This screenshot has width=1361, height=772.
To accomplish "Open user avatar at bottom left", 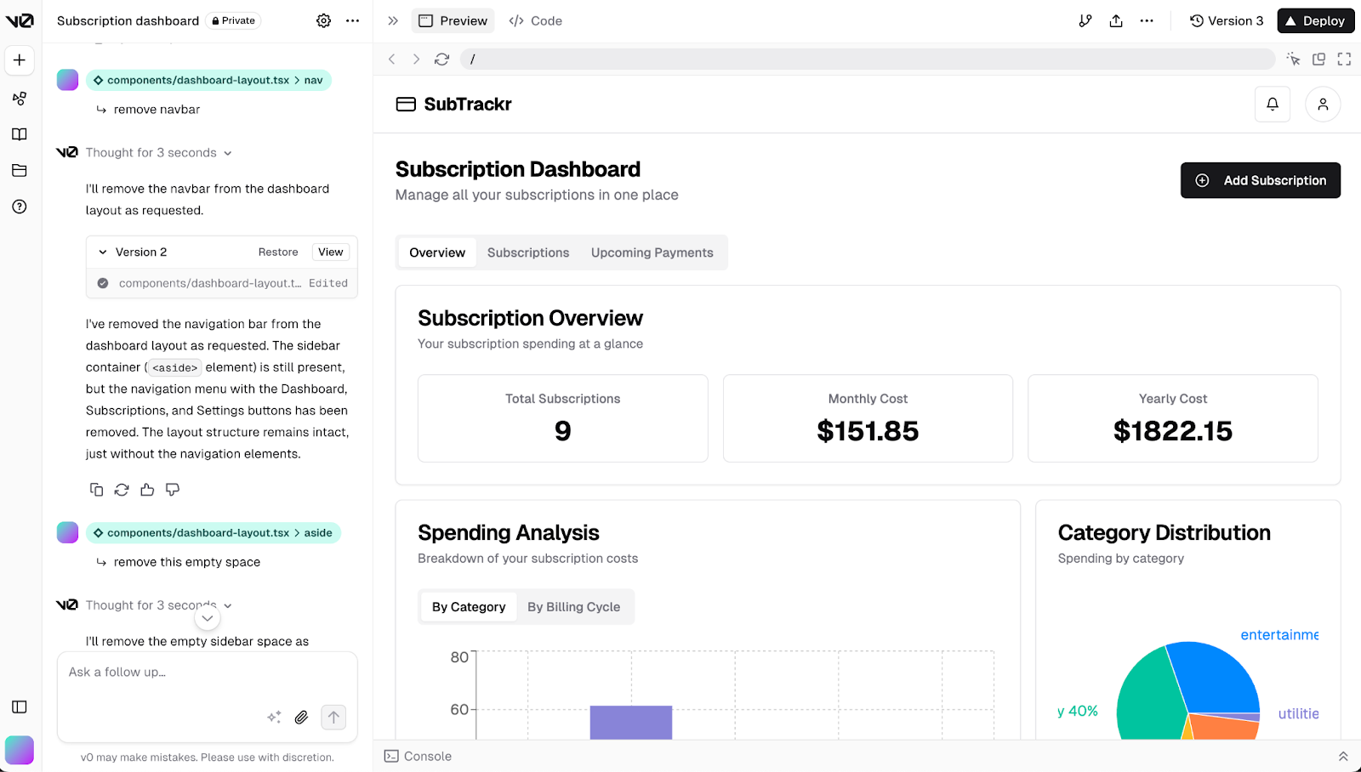I will click(20, 750).
